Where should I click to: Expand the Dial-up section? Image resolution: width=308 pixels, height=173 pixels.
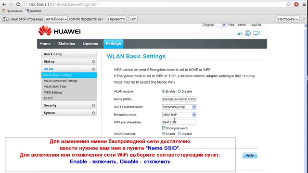[x=69, y=62]
